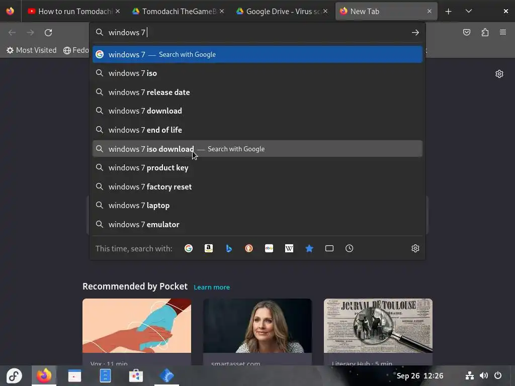Search this time with Bing

(229, 248)
